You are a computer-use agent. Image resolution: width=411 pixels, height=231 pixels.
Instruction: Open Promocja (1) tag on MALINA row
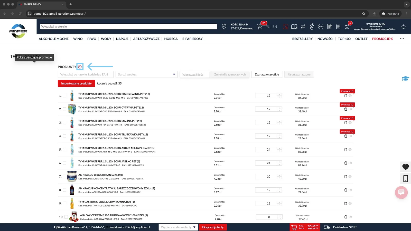click(347, 118)
